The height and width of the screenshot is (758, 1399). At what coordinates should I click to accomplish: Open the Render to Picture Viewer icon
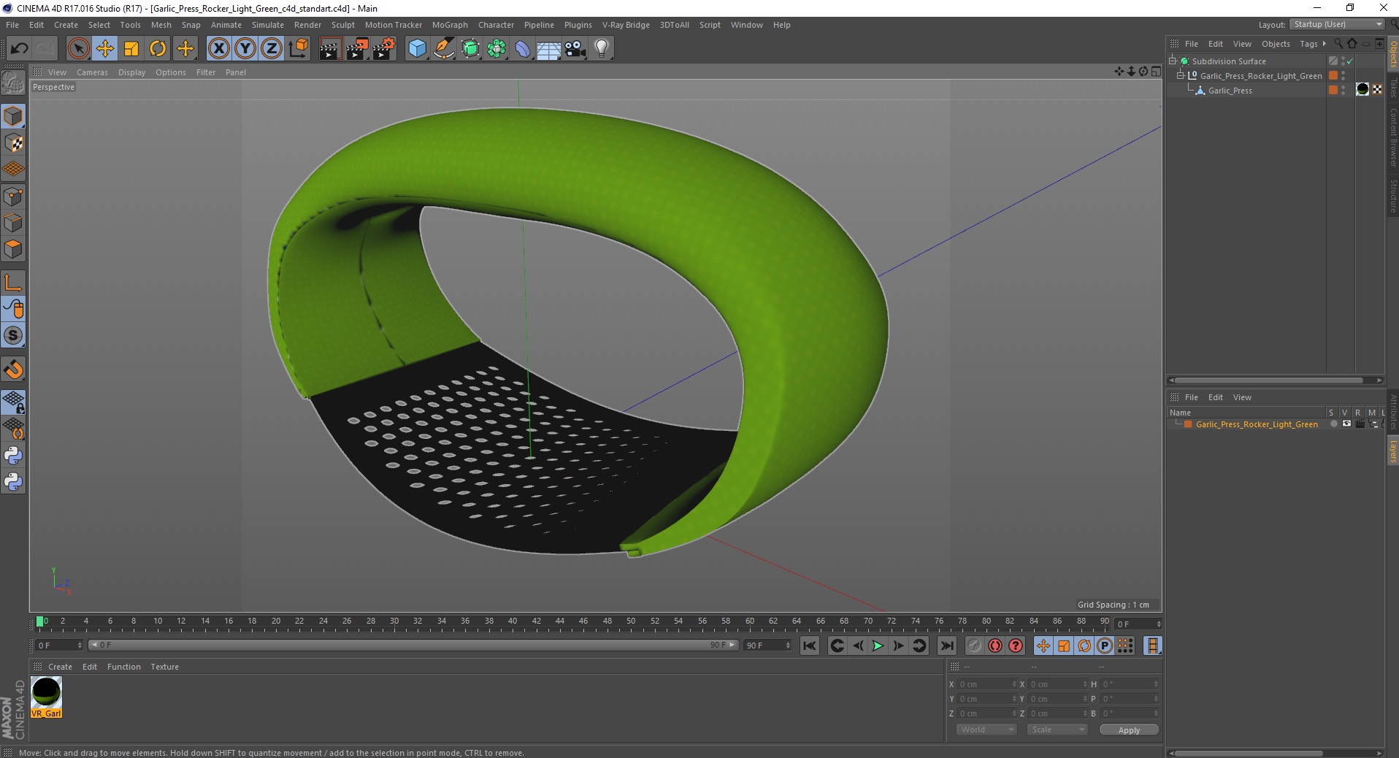coord(357,49)
